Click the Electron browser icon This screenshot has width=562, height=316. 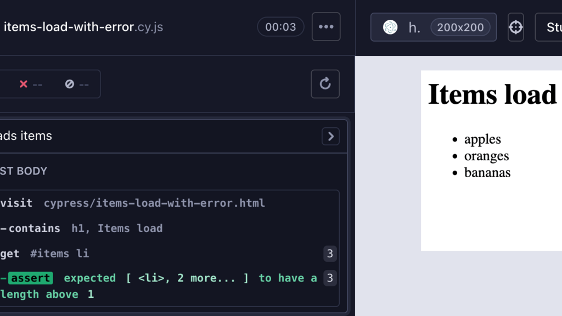pyautogui.click(x=390, y=27)
